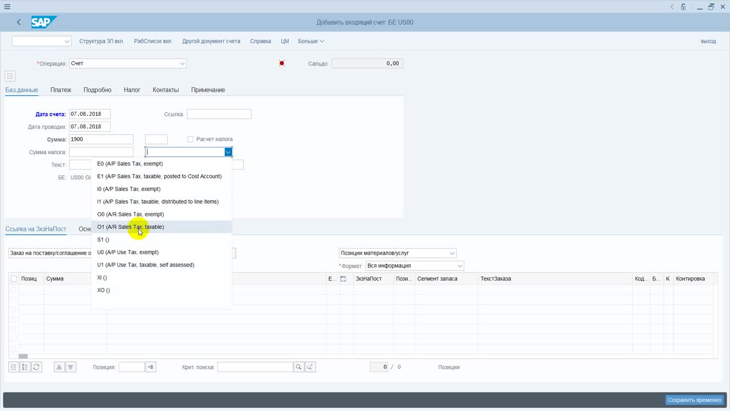Viewport: 730px width, 411px height.
Task: Click the Сумма field containing 1900
Action: [101, 139]
